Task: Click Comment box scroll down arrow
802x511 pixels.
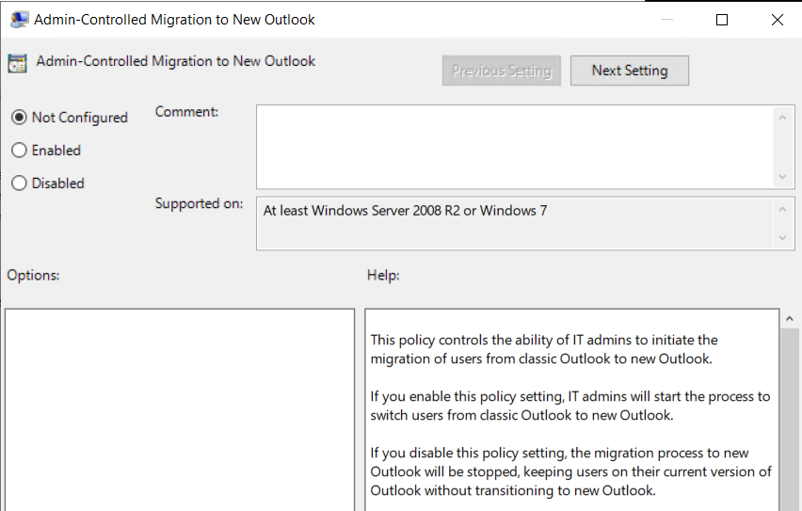Action: (x=782, y=177)
